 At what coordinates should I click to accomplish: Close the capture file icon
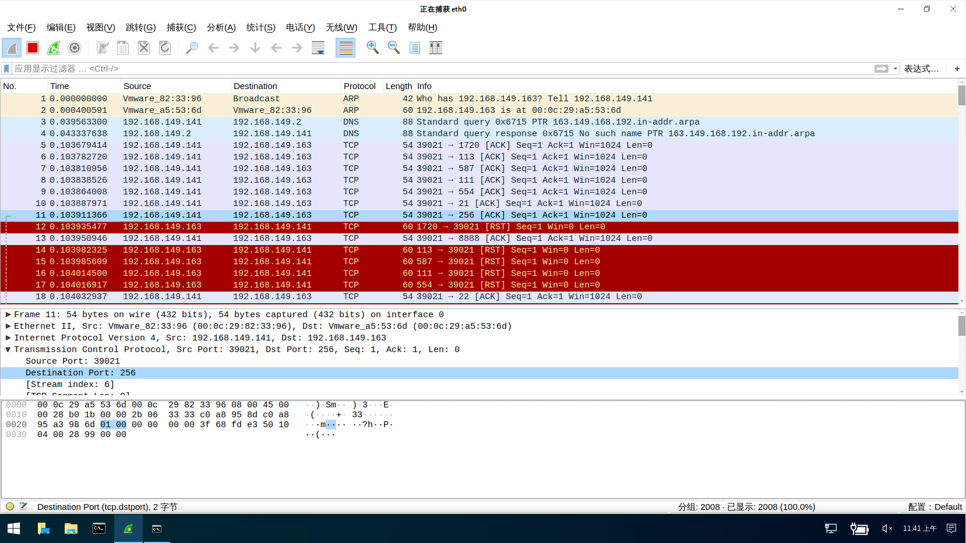pos(144,48)
